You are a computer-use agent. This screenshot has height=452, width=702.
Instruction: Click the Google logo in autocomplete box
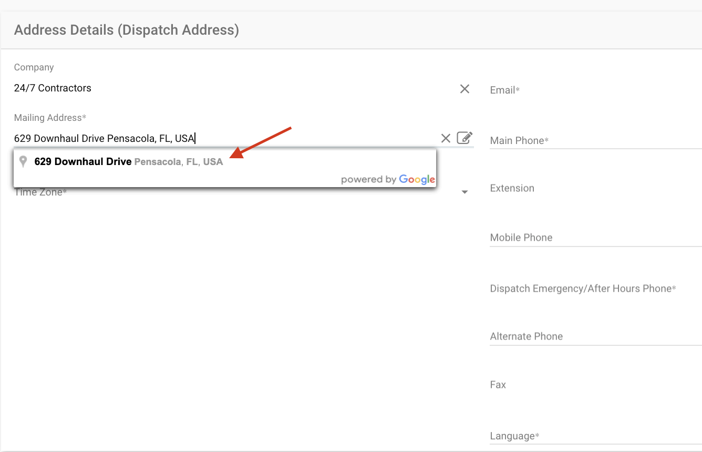click(x=417, y=179)
